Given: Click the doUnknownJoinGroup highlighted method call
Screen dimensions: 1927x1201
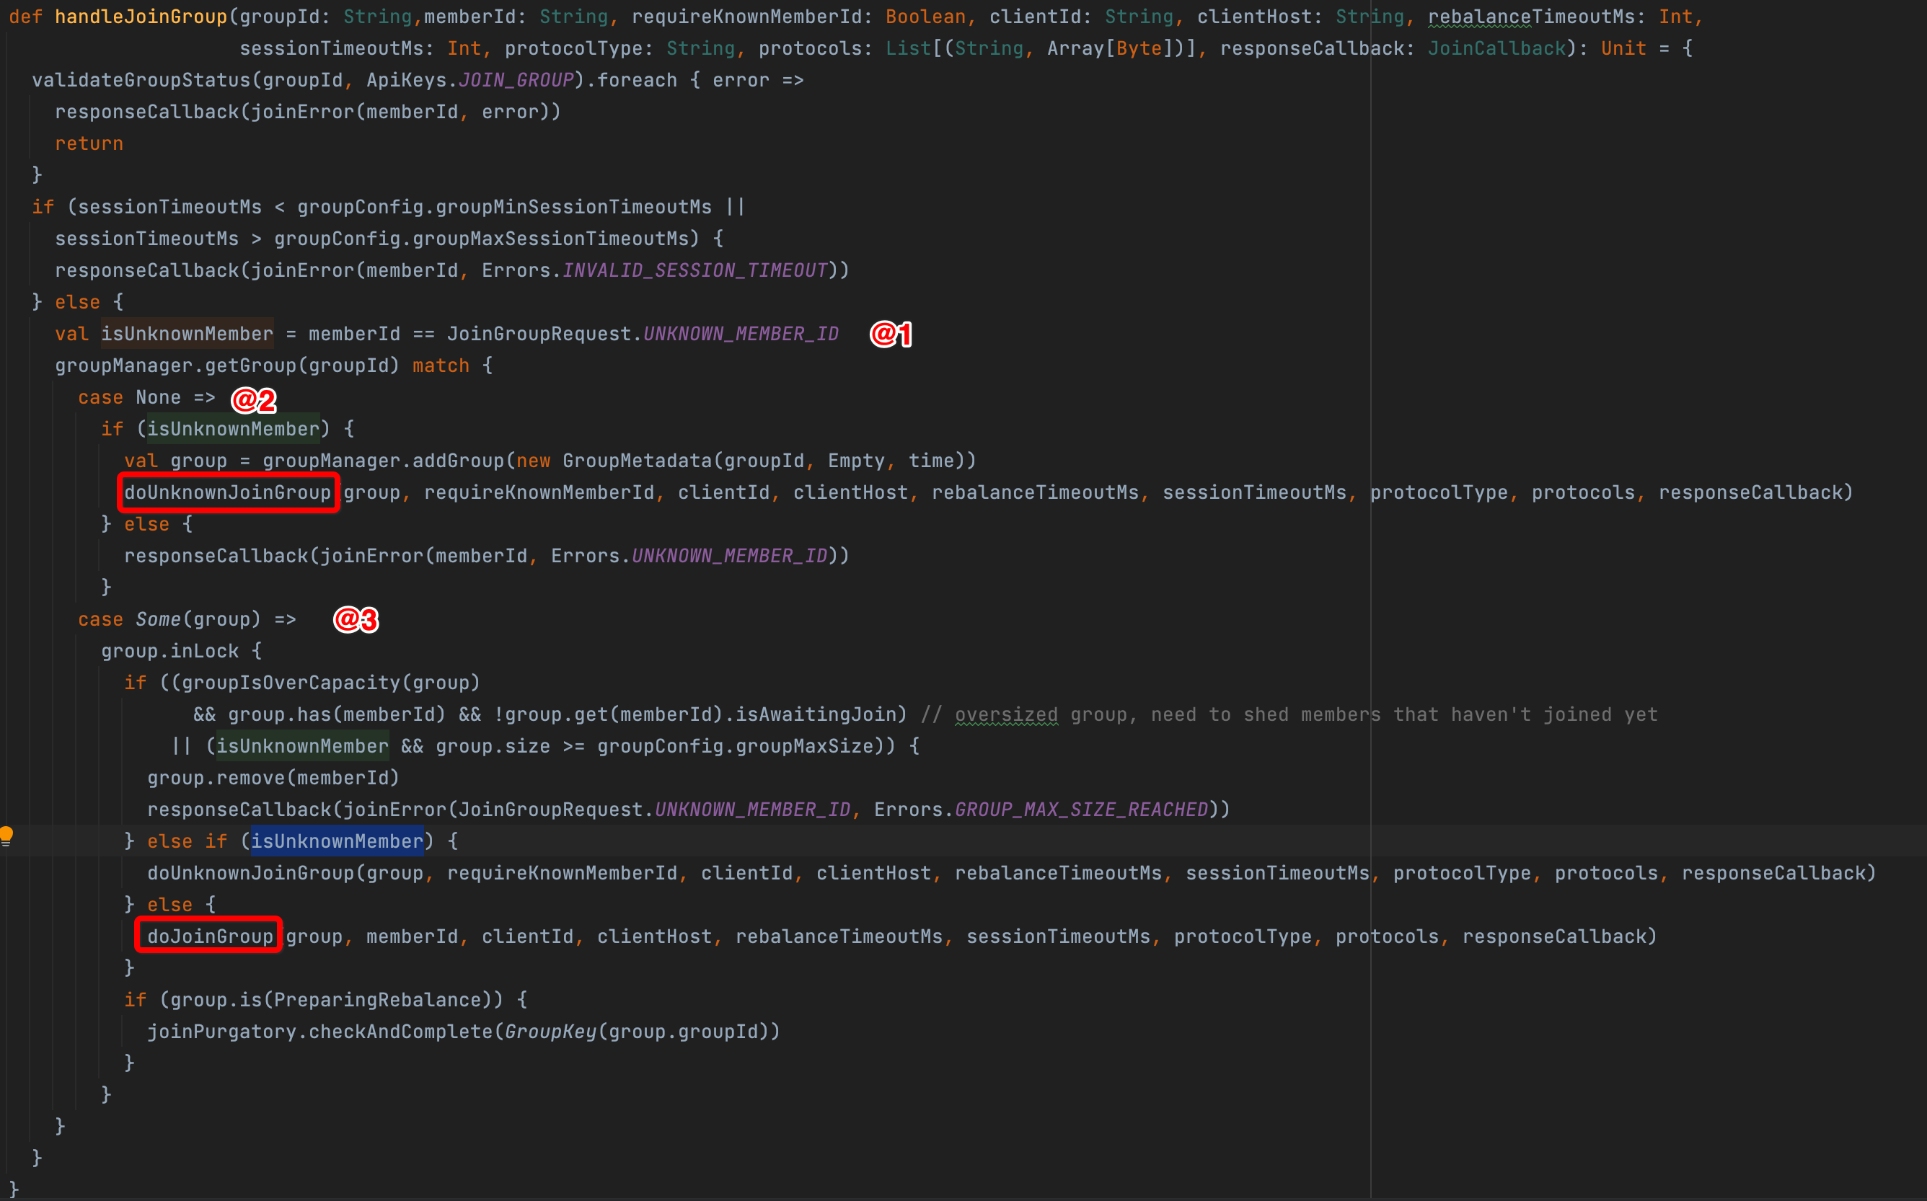Looking at the screenshot, I should click(x=226, y=492).
